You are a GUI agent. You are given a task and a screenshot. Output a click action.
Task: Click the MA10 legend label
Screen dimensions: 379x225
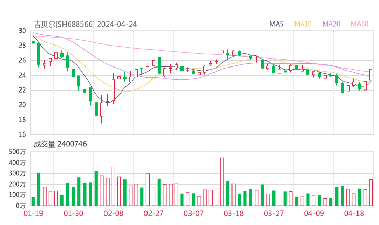[303, 24]
